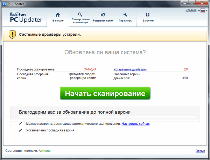Click Начать сканирование button
The height and width of the screenshot is (160, 210).
pos(105,93)
